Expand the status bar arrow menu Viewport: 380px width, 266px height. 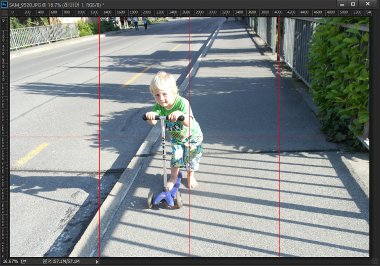(x=97, y=261)
